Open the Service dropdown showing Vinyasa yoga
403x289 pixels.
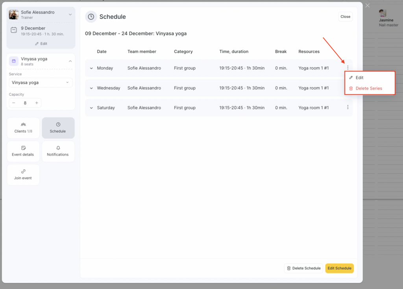pos(41,83)
